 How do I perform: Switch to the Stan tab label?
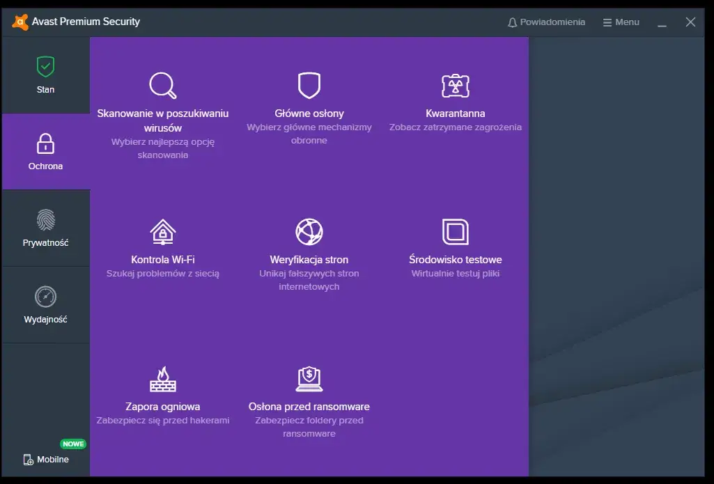tap(45, 90)
